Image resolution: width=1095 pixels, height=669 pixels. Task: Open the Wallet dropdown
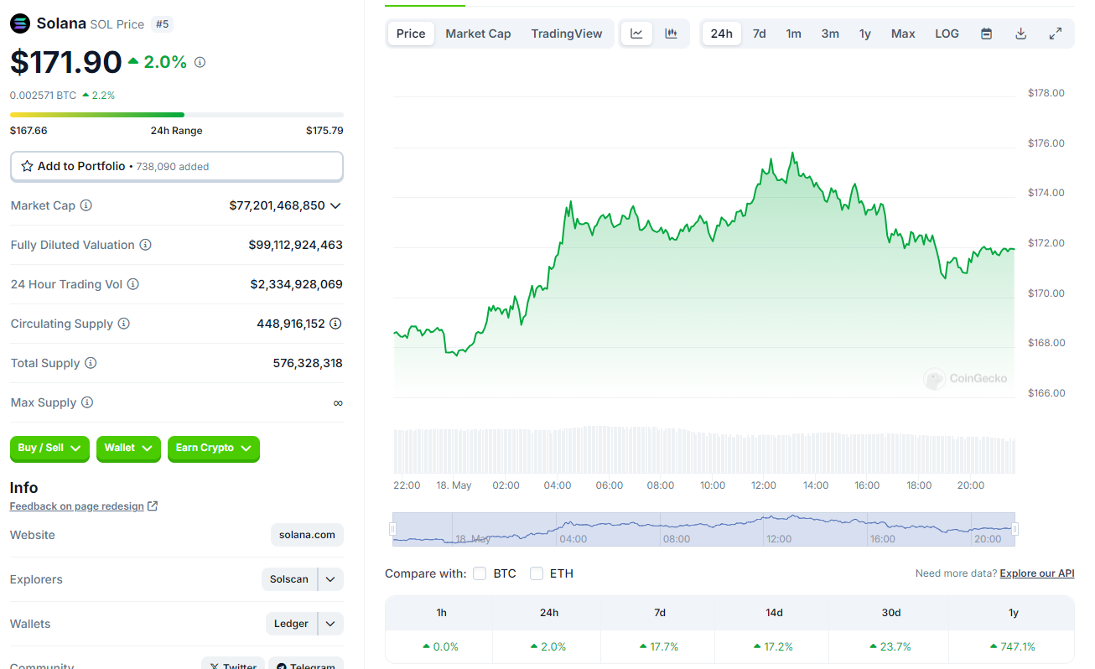pyautogui.click(x=128, y=449)
